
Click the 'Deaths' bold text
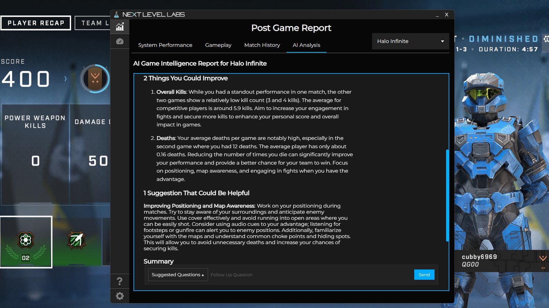pos(166,138)
